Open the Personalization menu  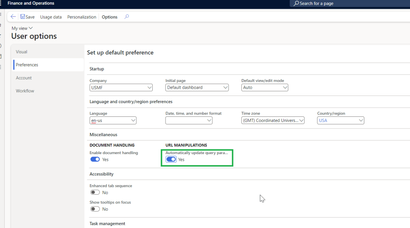pyautogui.click(x=82, y=17)
